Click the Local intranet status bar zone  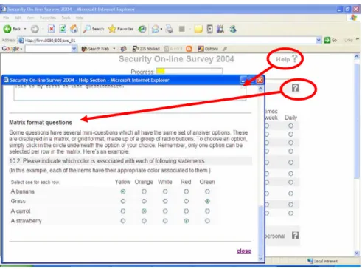coord(322,261)
